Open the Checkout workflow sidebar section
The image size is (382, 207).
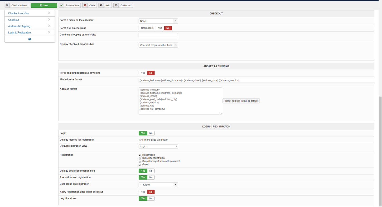30,13
